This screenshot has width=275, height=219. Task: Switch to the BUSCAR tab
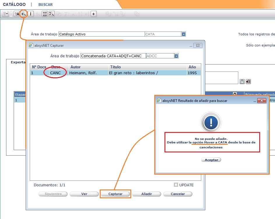(x=45, y=5)
